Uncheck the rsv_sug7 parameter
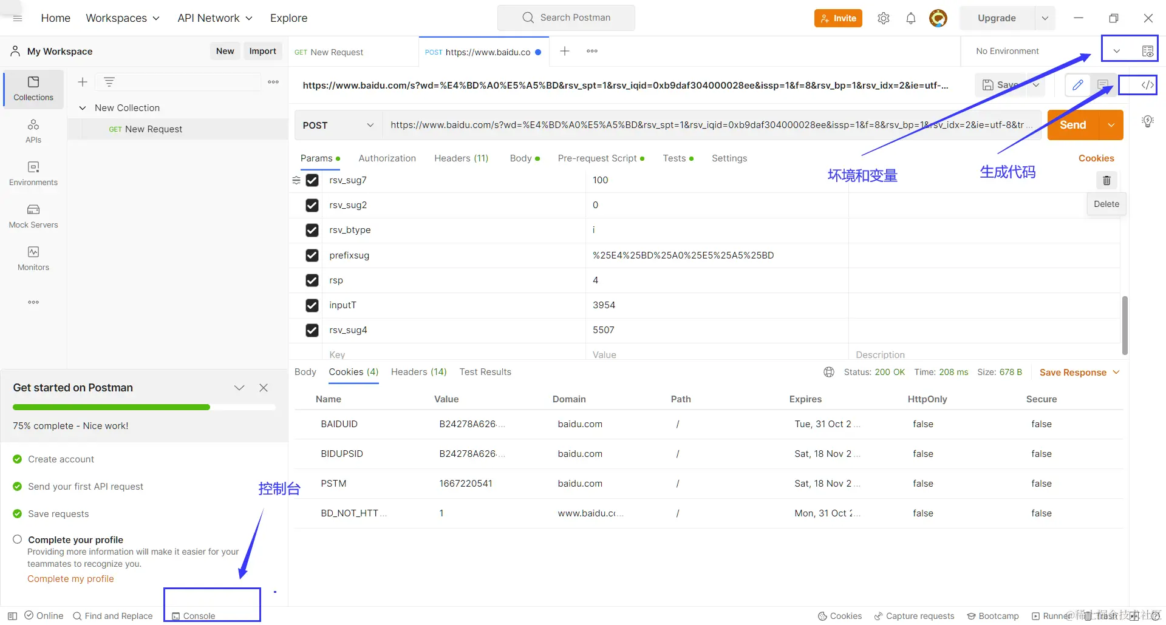This screenshot has width=1166, height=625. tap(312, 180)
